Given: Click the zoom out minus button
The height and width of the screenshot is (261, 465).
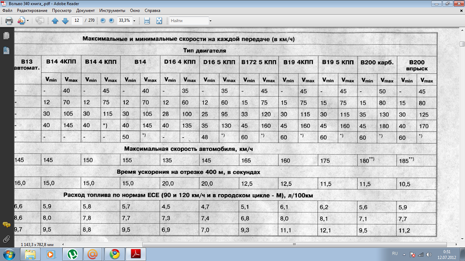Looking at the screenshot, I should [x=103, y=21].
